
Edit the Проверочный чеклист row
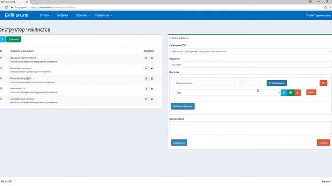(146, 99)
